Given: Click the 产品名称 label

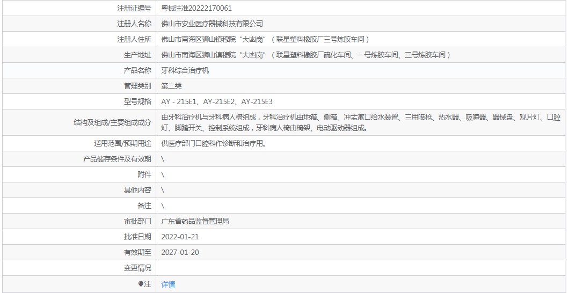Looking at the screenshot, I should click(137, 70).
